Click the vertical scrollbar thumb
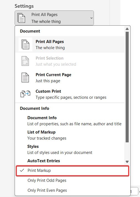The image size is (140, 197). point(127,87)
